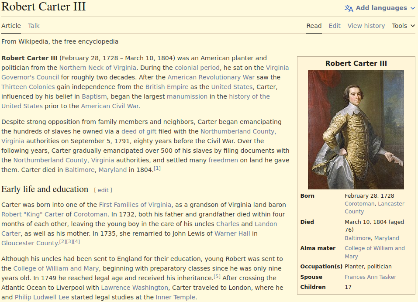Expand the Tools menu
The height and width of the screenshot is (302, 418).
click(403, 26)
